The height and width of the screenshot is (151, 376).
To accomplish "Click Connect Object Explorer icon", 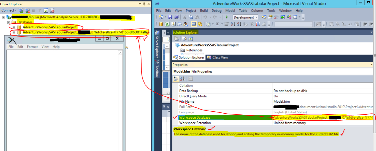I will [21, 10].
